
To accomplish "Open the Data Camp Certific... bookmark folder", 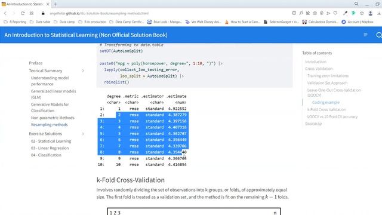I will point(127,22).
